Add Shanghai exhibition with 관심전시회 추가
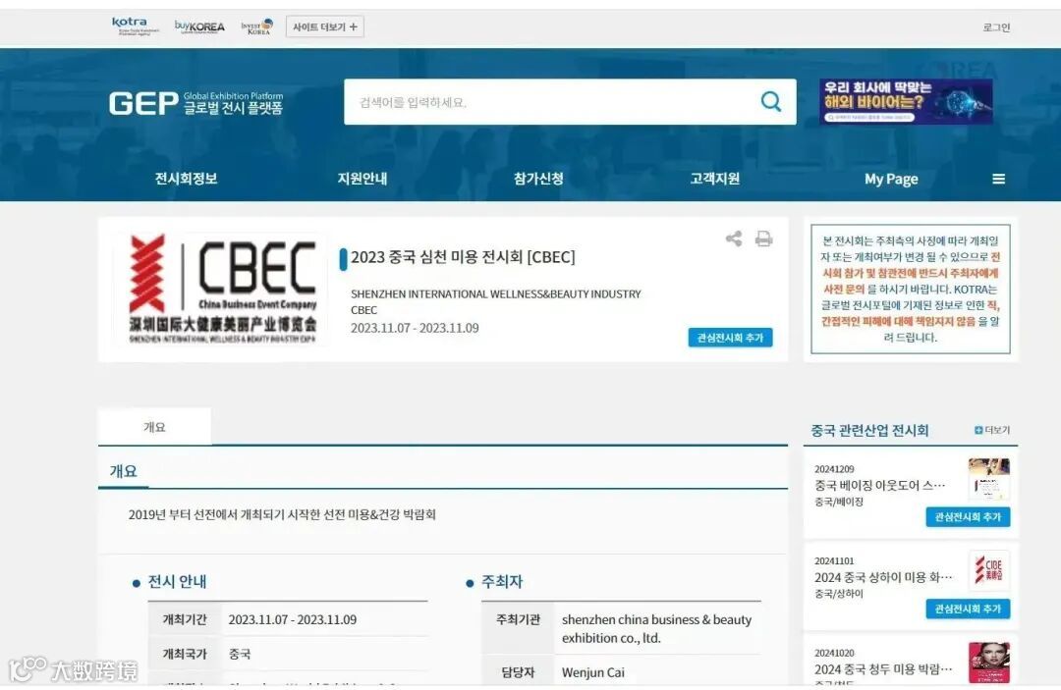The width and height of the screenshot is (1061, 690). pyautogui.click(x=968, y=609)
